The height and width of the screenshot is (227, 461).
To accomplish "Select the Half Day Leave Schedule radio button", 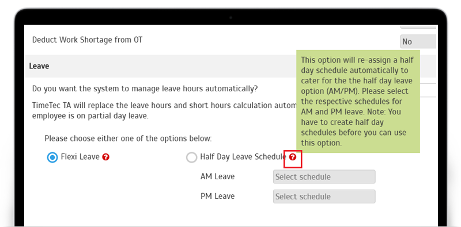I will tap(191, 157).
